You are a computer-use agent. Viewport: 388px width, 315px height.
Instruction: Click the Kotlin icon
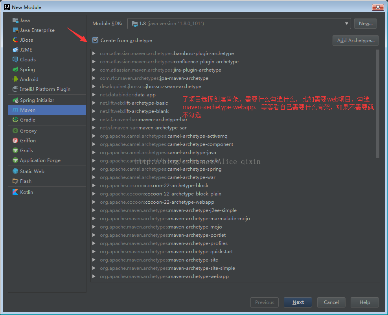pos(15,192)
